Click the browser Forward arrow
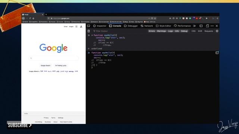Viewport: 239px width, 134px height. [27, 18]
